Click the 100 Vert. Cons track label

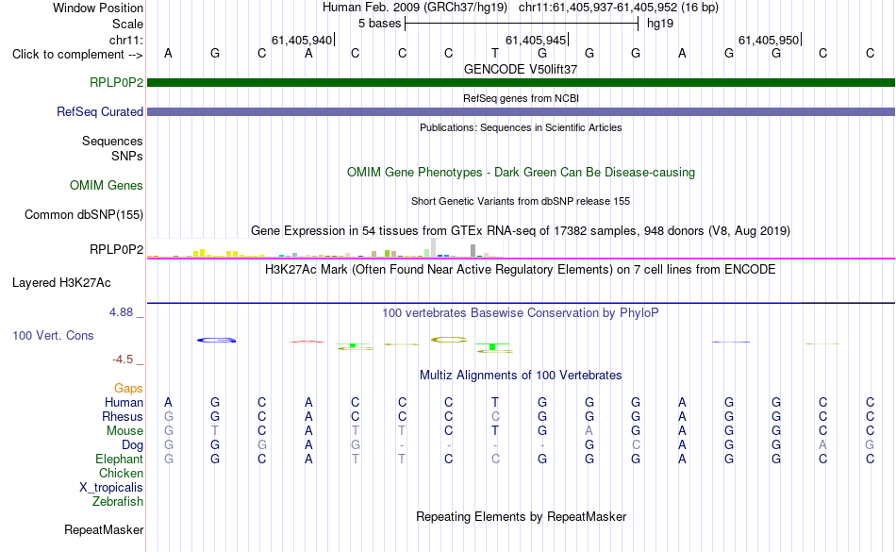(53, 335)
